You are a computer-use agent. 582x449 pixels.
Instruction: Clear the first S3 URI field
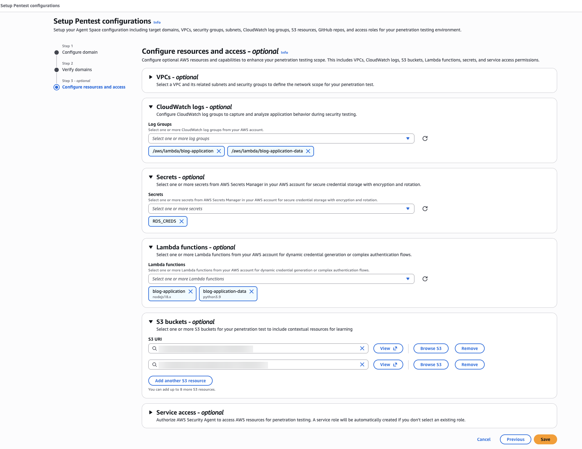[362, 348]
